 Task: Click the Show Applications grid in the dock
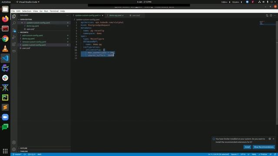coord(5,151)
